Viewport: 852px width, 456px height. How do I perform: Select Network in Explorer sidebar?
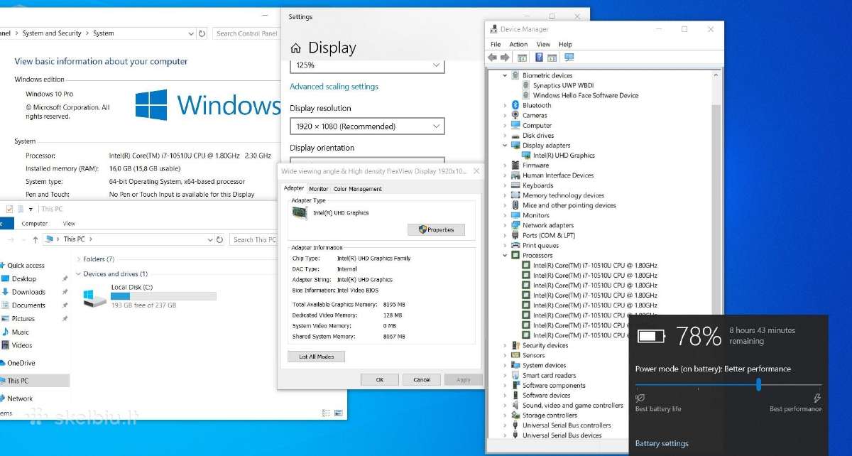coord(20,398)
